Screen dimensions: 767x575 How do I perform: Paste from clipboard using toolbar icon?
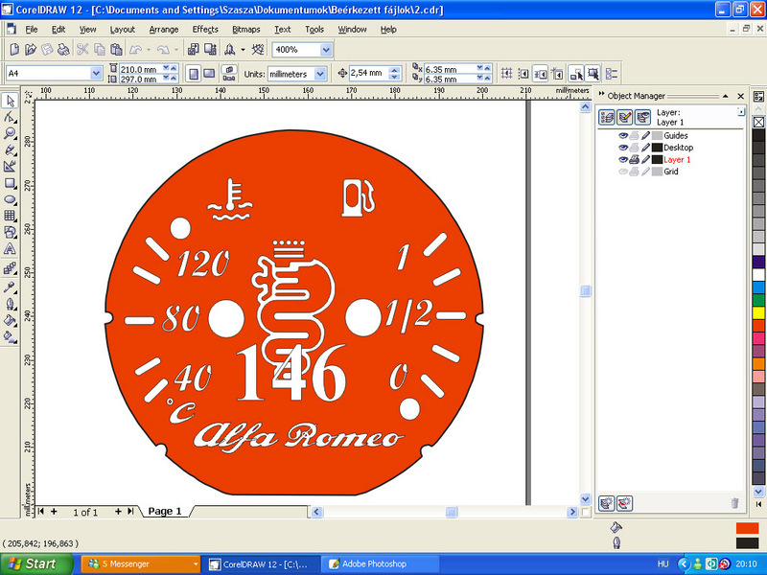116,50
